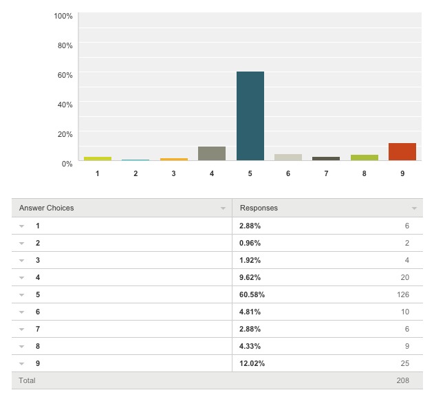Viewport: 434px width, 399px height.
Task: Click the gray bar for answer 4
Action: (212, 153)
